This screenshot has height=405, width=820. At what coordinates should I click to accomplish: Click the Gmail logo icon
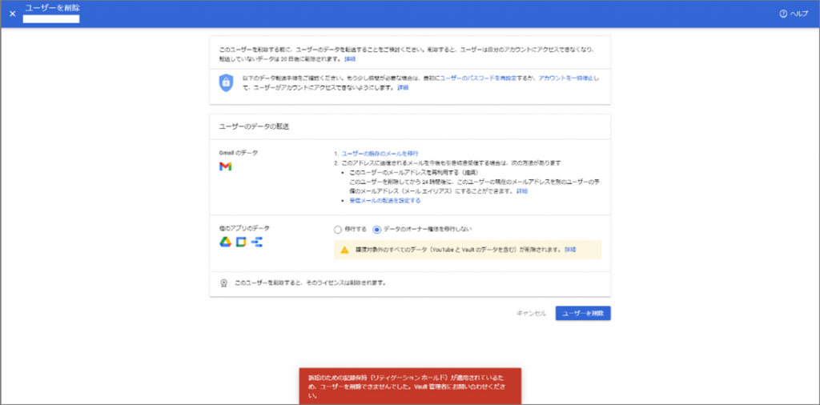(x=225, y=166)
